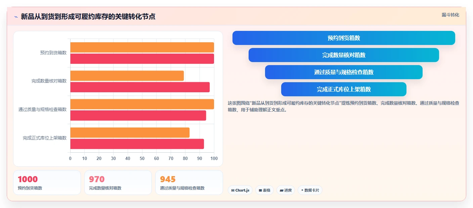Viewport: 473px width, 208px height.
Task: Click the icon inside the 进度 chip
Action: [x=282, y=190]
